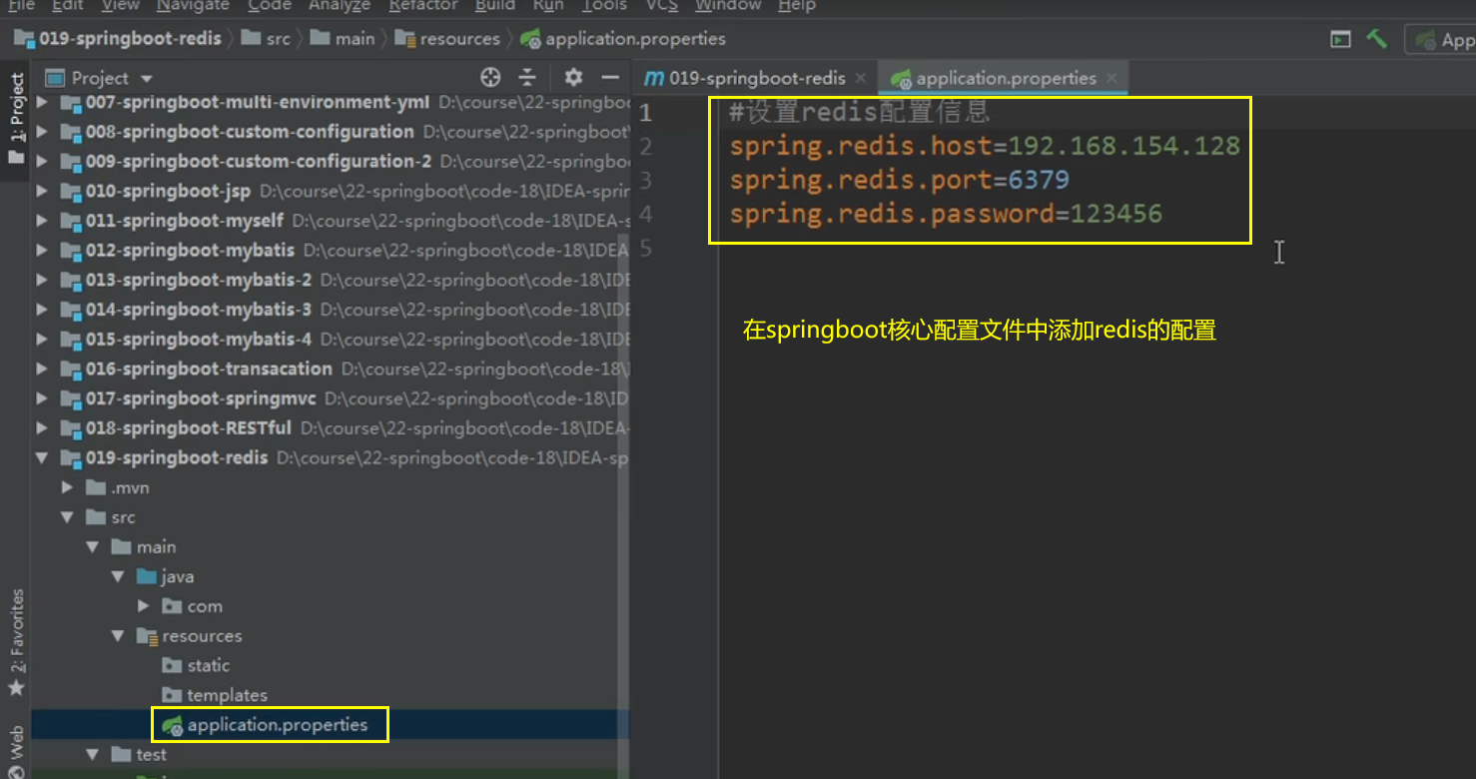
Task: Select the templates folder
Action: (x=214, y=695)
